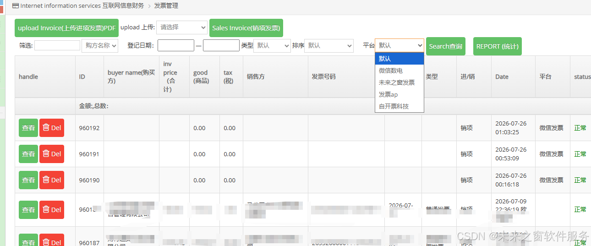
Task: Click 查看 in the 22:36:19 dated row
Action: (28, 210)
